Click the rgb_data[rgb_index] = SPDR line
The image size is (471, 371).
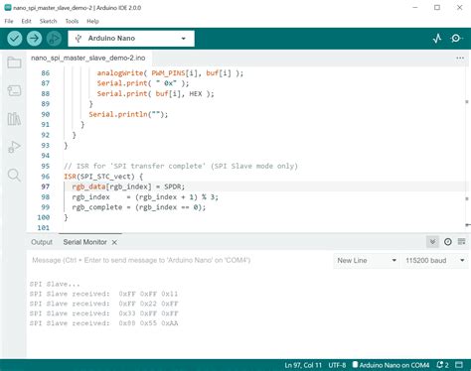(x=128, y=186)
